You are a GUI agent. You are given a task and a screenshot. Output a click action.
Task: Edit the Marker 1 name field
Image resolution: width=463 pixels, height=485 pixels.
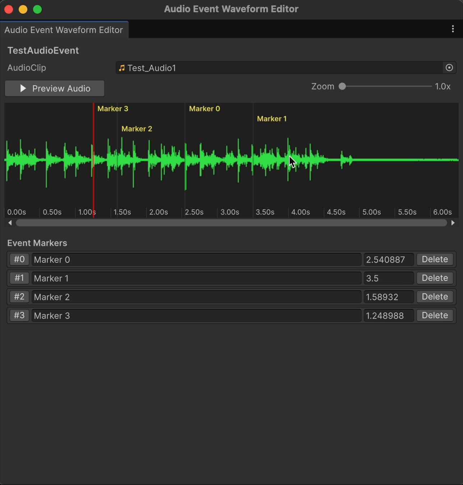196,278
